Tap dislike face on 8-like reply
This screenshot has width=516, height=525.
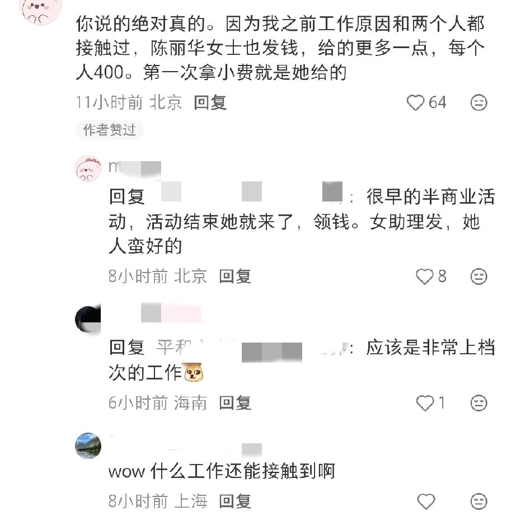[x=479, y=276]
